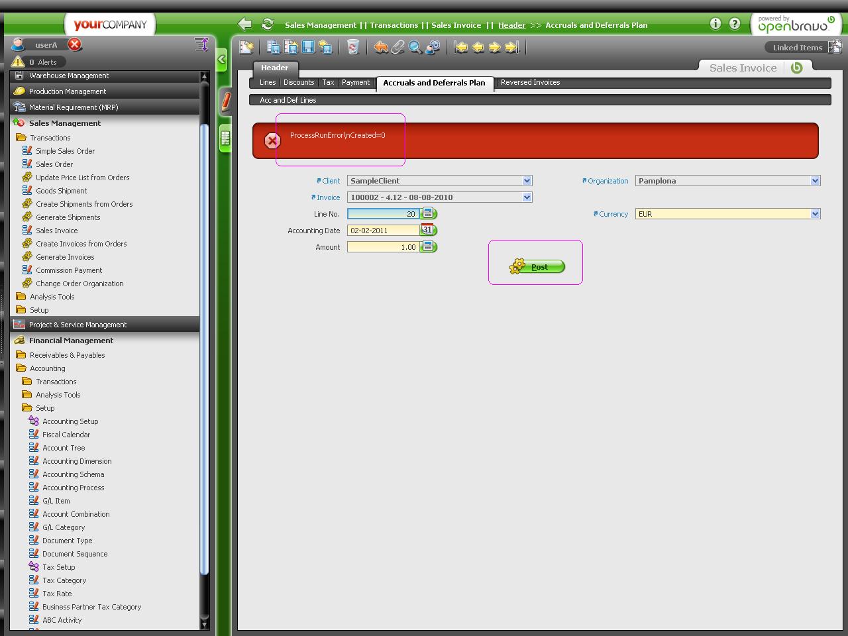Expand the Project & Service Management section
Image resolution: width=848 pixels, height=636 pixels.
105,325
